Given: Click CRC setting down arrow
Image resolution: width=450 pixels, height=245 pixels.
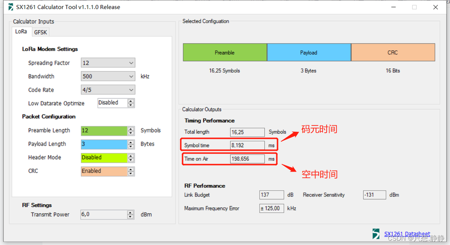Looking at the screenshot, I should point(131,173).
